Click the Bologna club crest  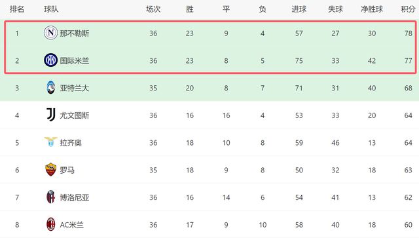coord(51,197)
